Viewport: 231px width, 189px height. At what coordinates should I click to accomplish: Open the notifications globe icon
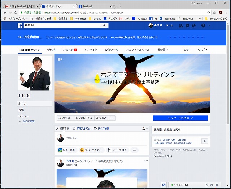(x=194, y=25)
